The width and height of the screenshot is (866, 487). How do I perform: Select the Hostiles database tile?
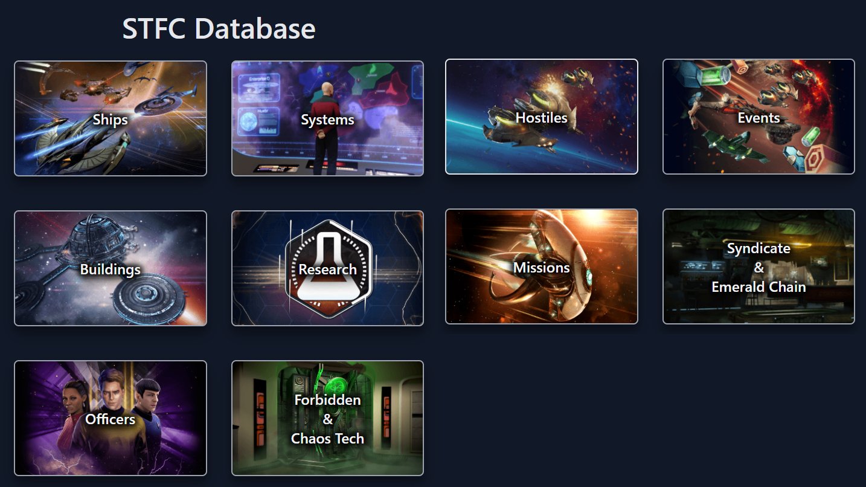(542, 117)
